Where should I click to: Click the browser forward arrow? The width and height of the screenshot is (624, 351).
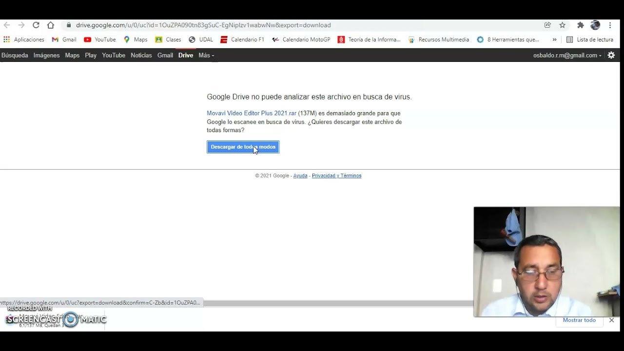click(x=21, y=25)
